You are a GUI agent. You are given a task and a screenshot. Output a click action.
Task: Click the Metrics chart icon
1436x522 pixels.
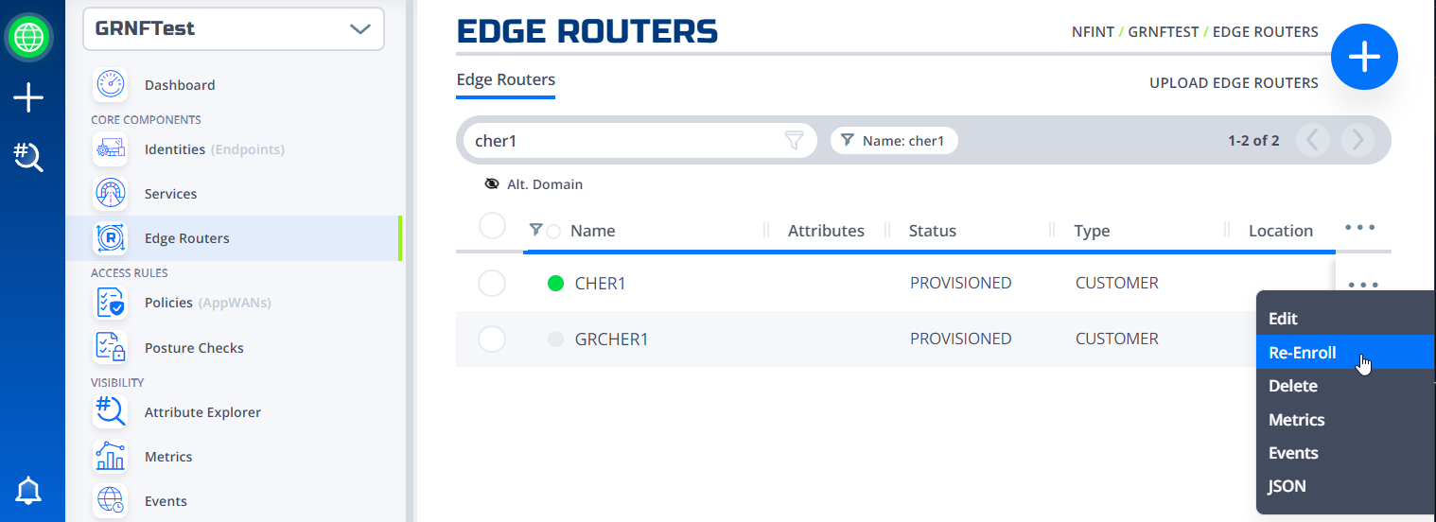(x=111, y=457)
